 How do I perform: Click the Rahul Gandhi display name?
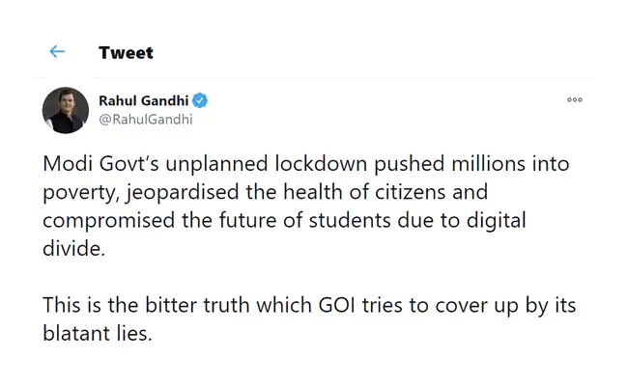144,101
